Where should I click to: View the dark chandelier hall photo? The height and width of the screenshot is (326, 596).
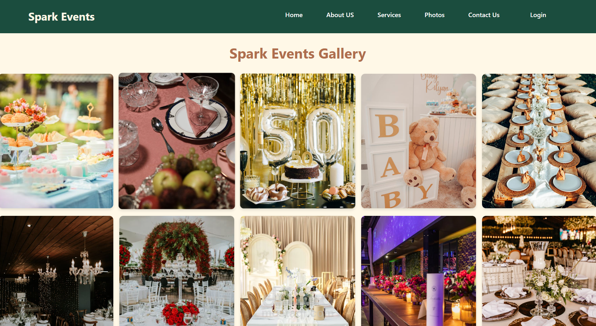pos(57,271)
